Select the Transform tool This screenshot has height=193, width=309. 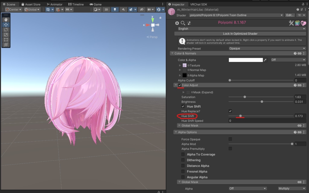[6, 45]
